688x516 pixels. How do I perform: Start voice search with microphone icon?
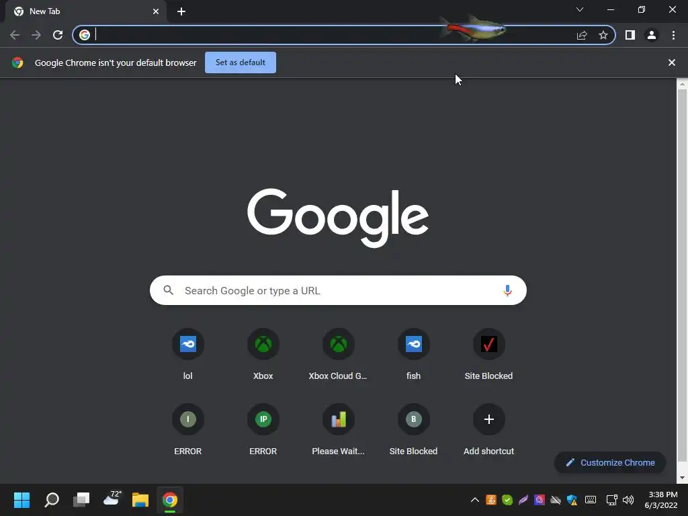click(507, 290)
